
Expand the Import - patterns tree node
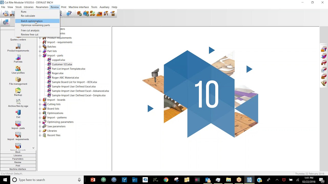[x=40, y=118]
